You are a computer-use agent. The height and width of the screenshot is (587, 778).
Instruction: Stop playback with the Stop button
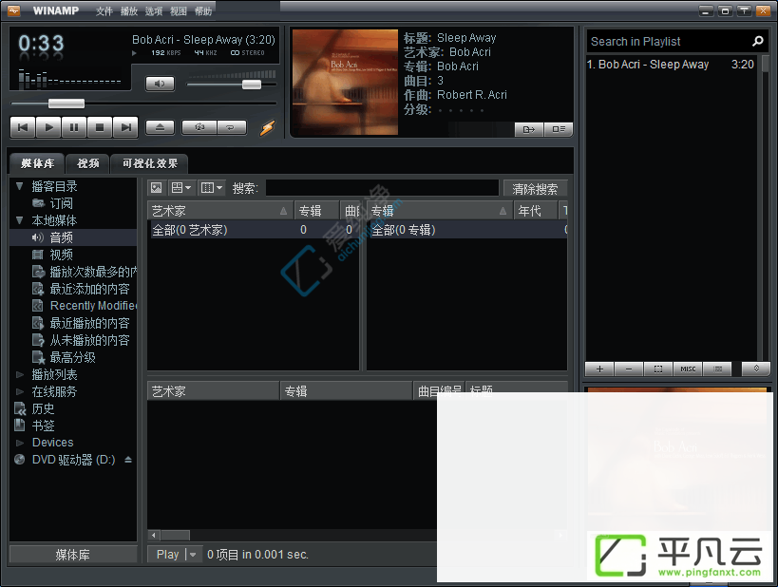click(100, 127)
